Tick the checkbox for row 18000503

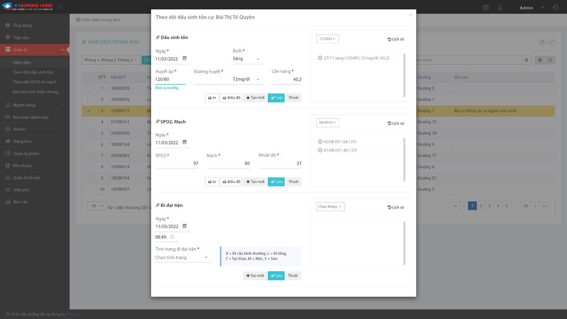tap(89, 88)
